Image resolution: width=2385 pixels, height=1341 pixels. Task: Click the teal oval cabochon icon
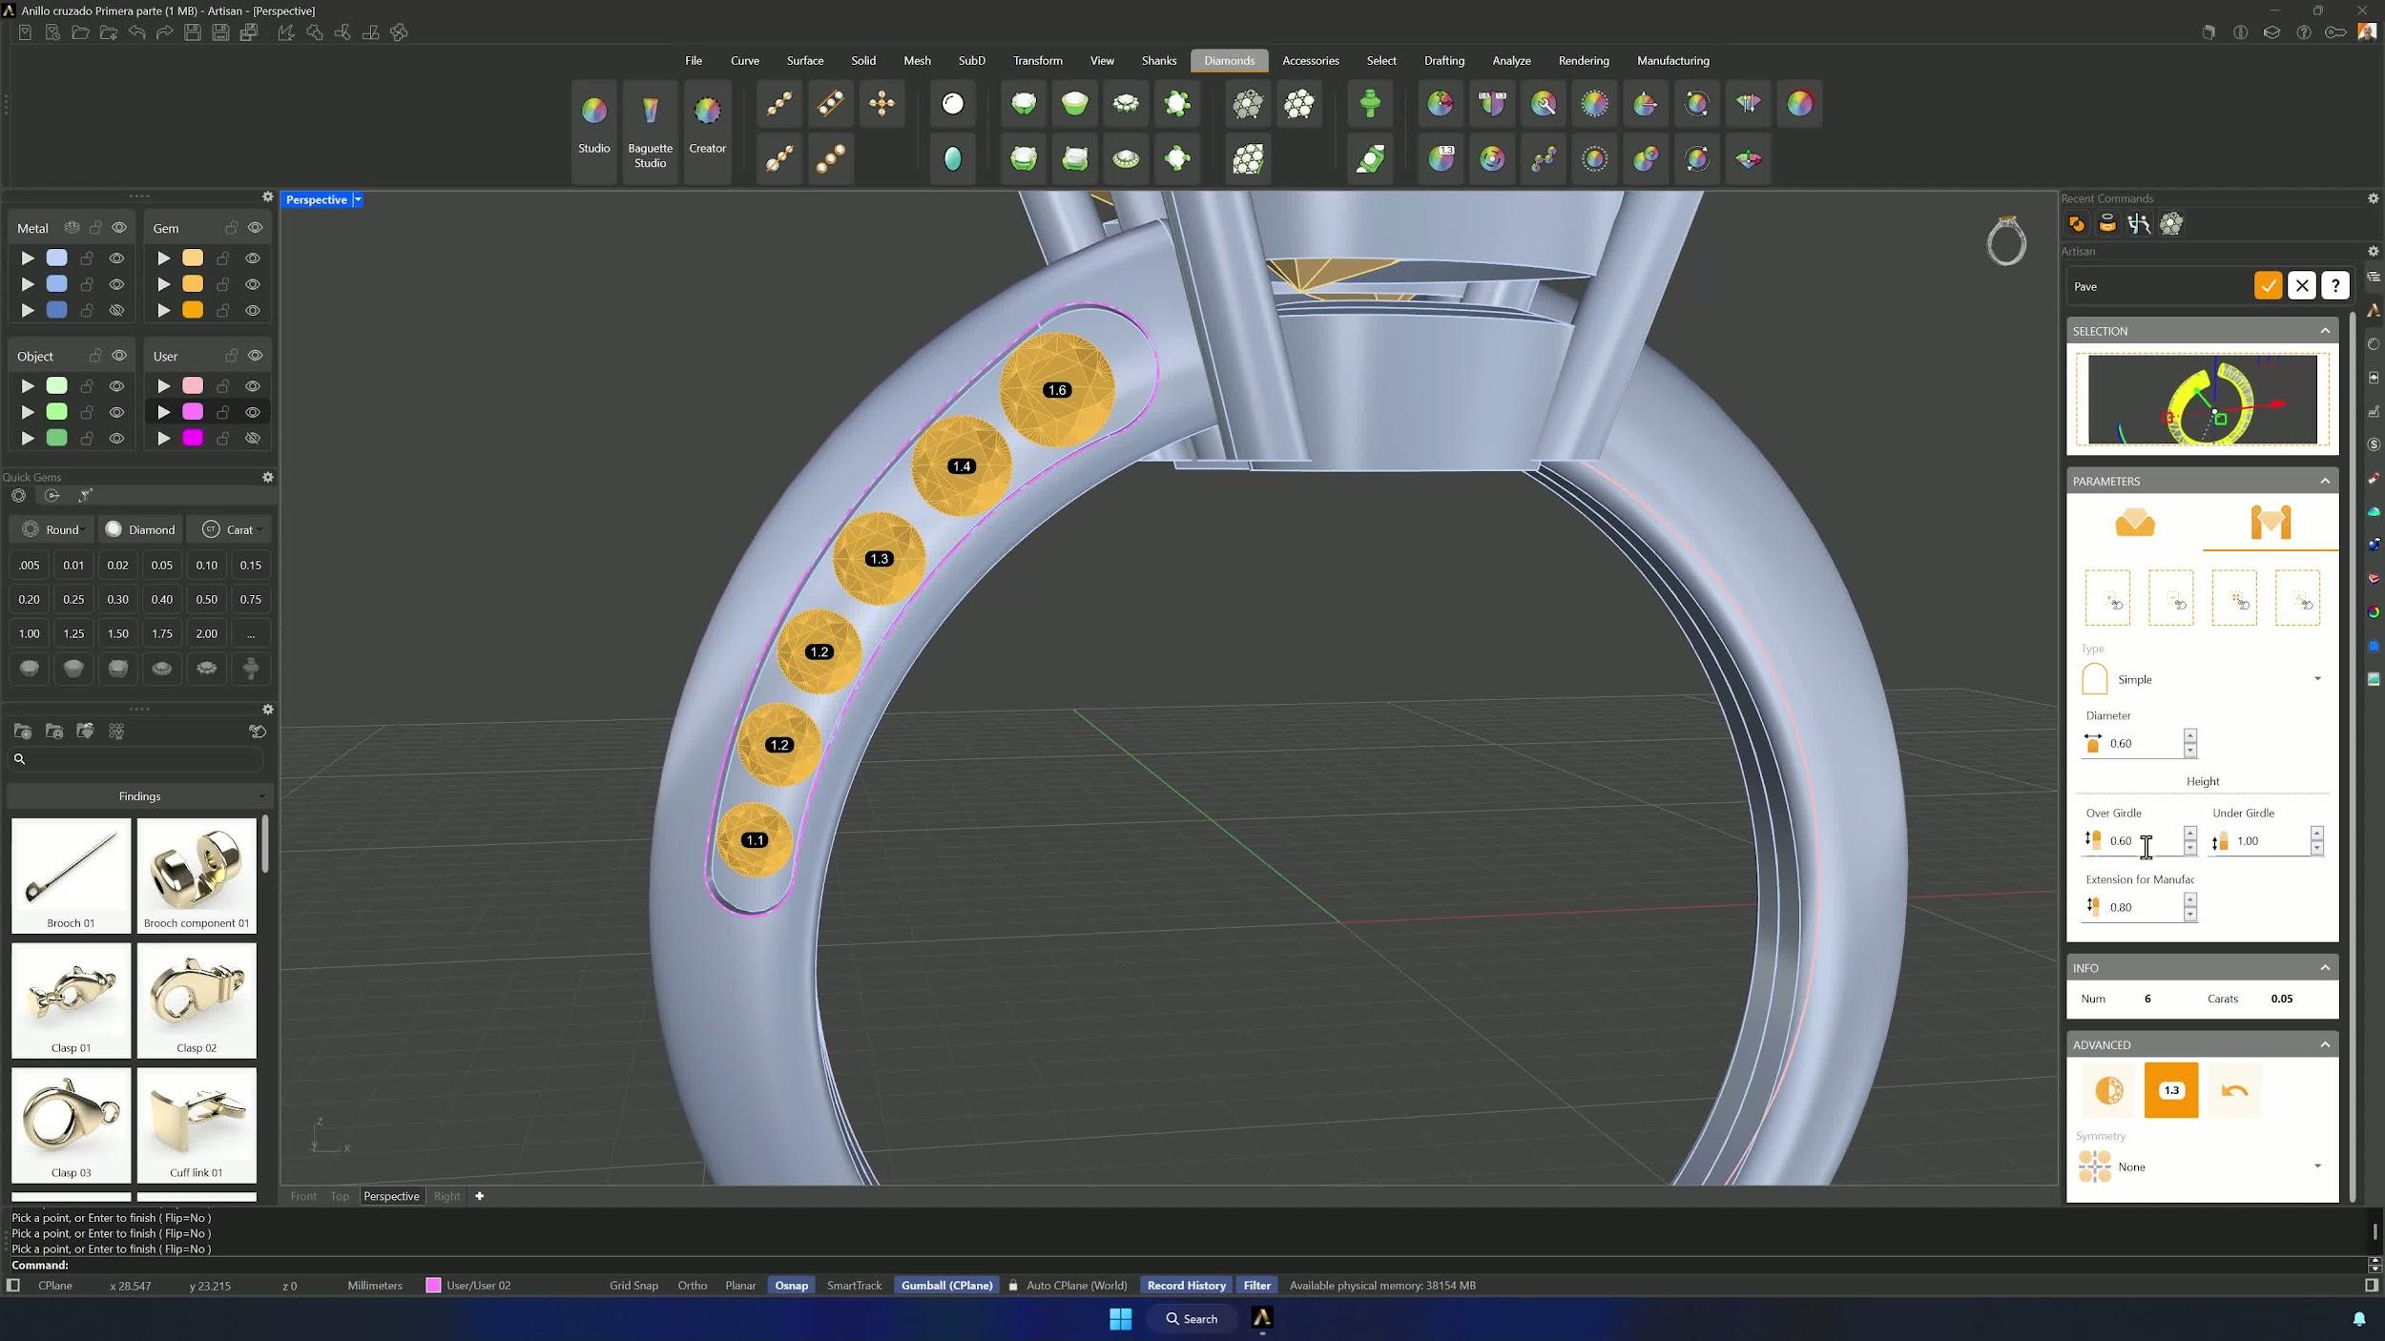coord(952,158)
